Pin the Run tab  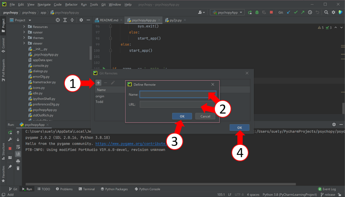pyautogui.click(x=10, y=167)
